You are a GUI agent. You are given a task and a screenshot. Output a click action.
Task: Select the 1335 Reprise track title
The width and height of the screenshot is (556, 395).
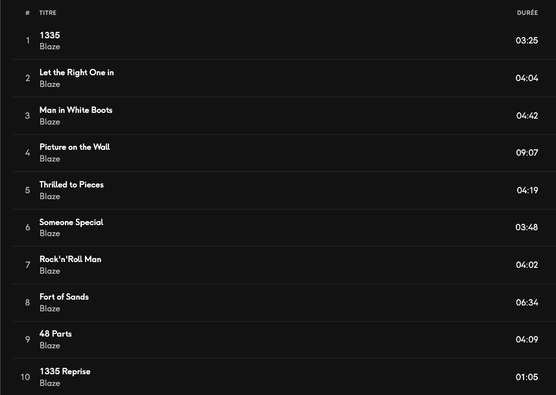coord(65,372)
